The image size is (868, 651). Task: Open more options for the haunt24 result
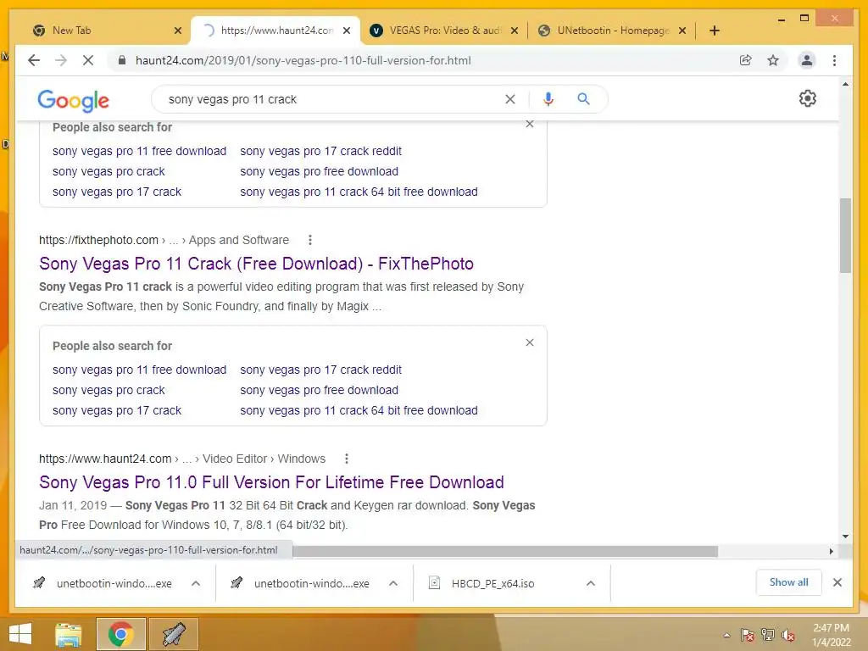click(347, 459)
